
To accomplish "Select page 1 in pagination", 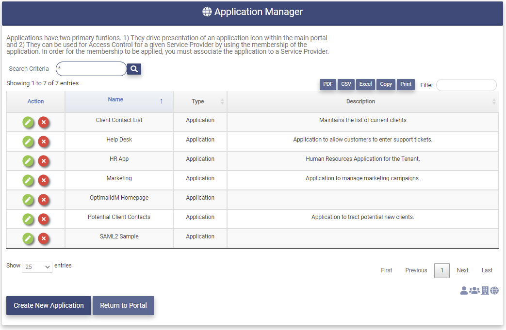I will coord(442,270).
